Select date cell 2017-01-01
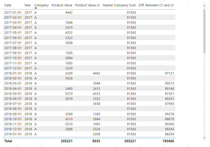The width and height of the screenshot is (210, 147). [13, 13]
